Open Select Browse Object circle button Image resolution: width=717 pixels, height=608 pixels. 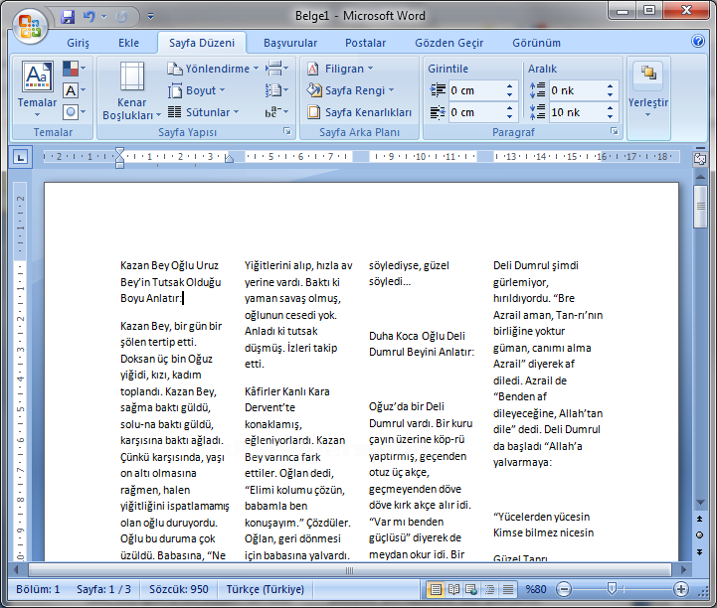coord(700,534)
